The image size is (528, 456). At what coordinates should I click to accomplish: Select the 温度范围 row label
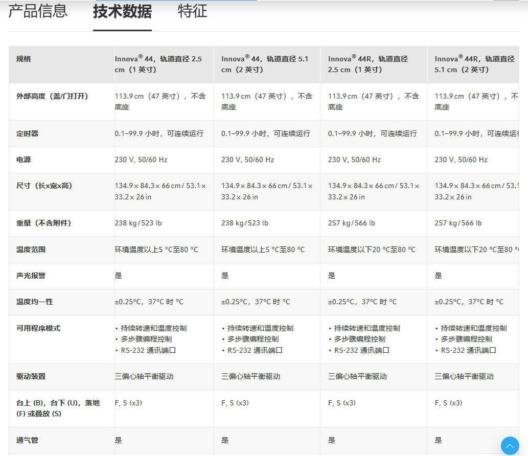(x=31, y=249)
